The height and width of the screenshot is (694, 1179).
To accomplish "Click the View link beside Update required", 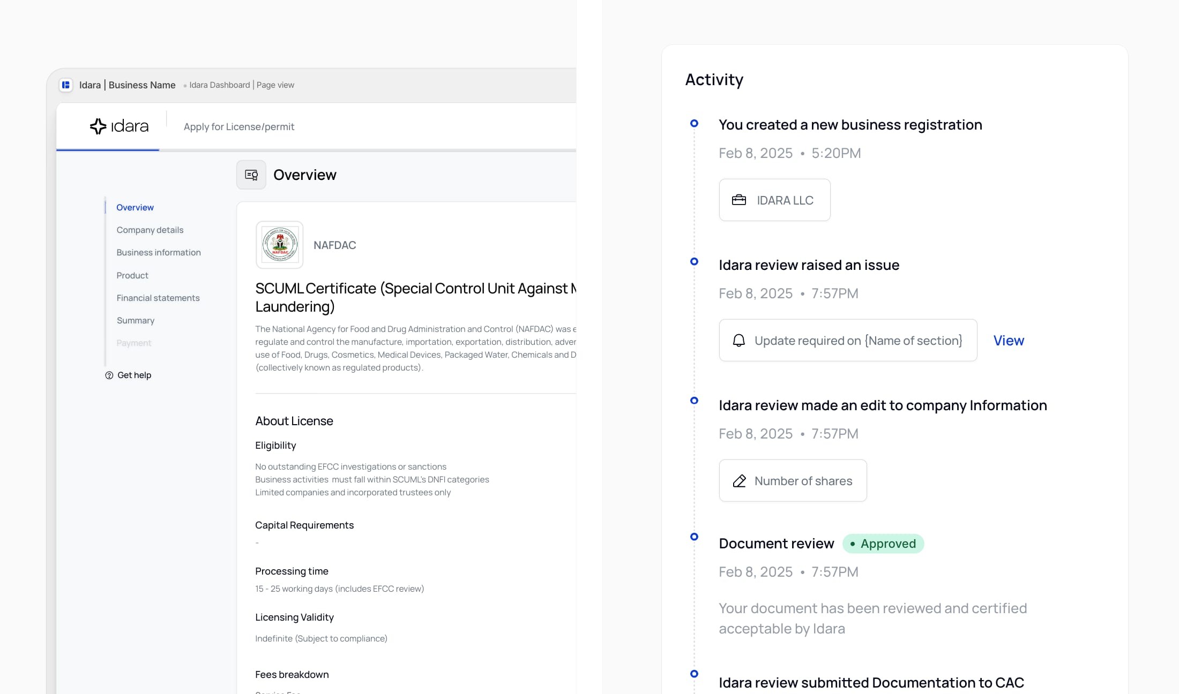I will [x=1009, y=341].
